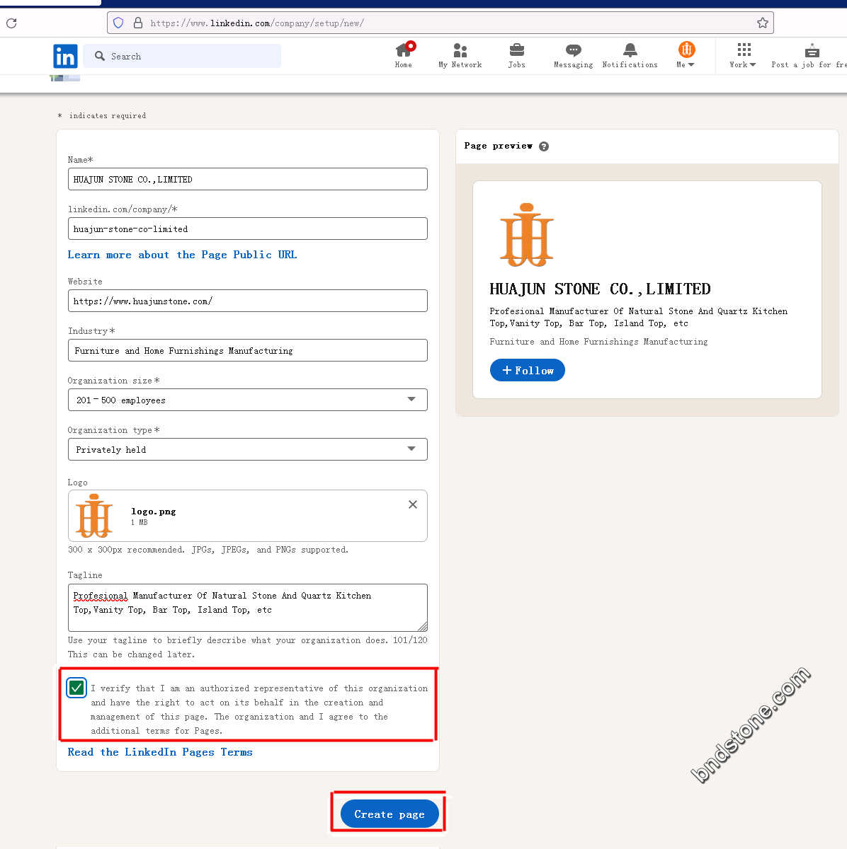Open the Work apps grid menu
Image resolution: width=847 pixels, height=849 pixels.
tap(744, 55)
